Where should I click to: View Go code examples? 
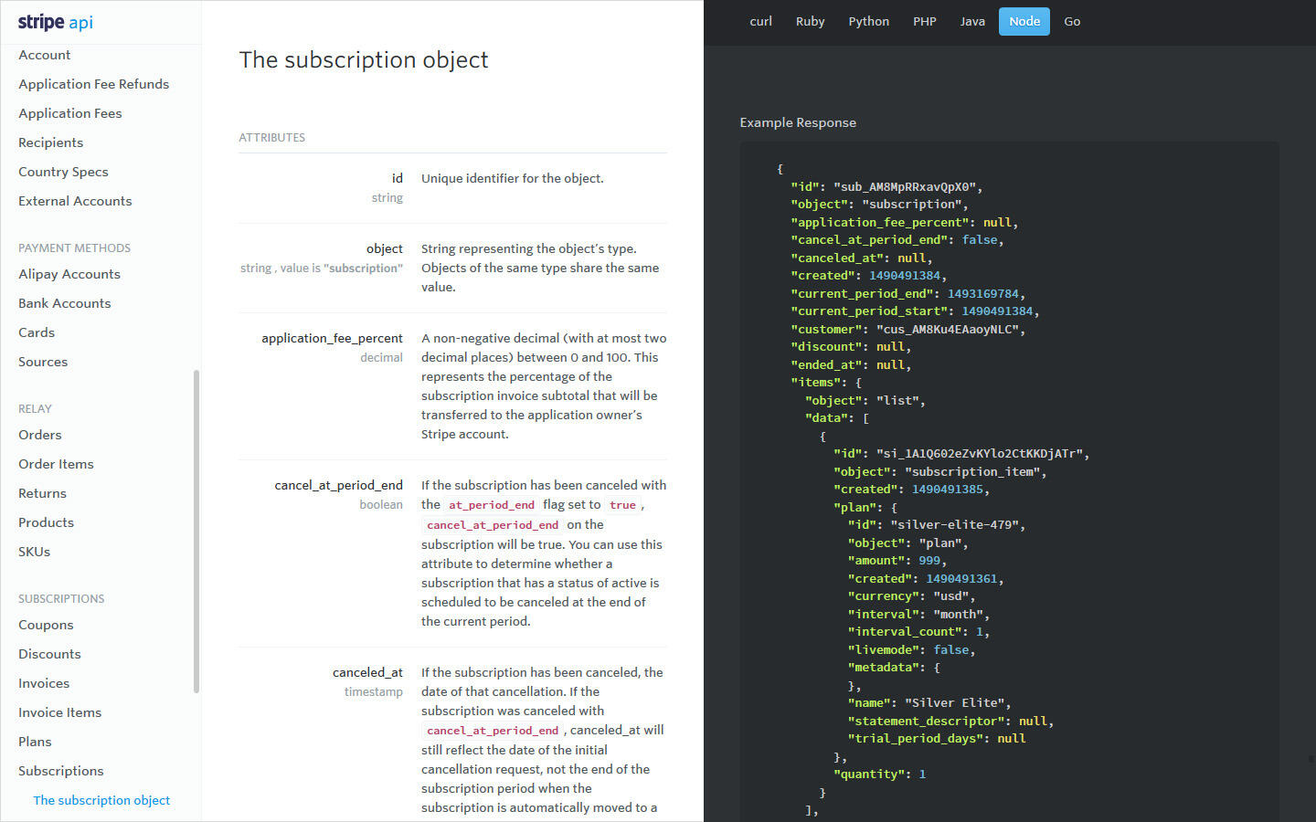tap(1072, 21)
